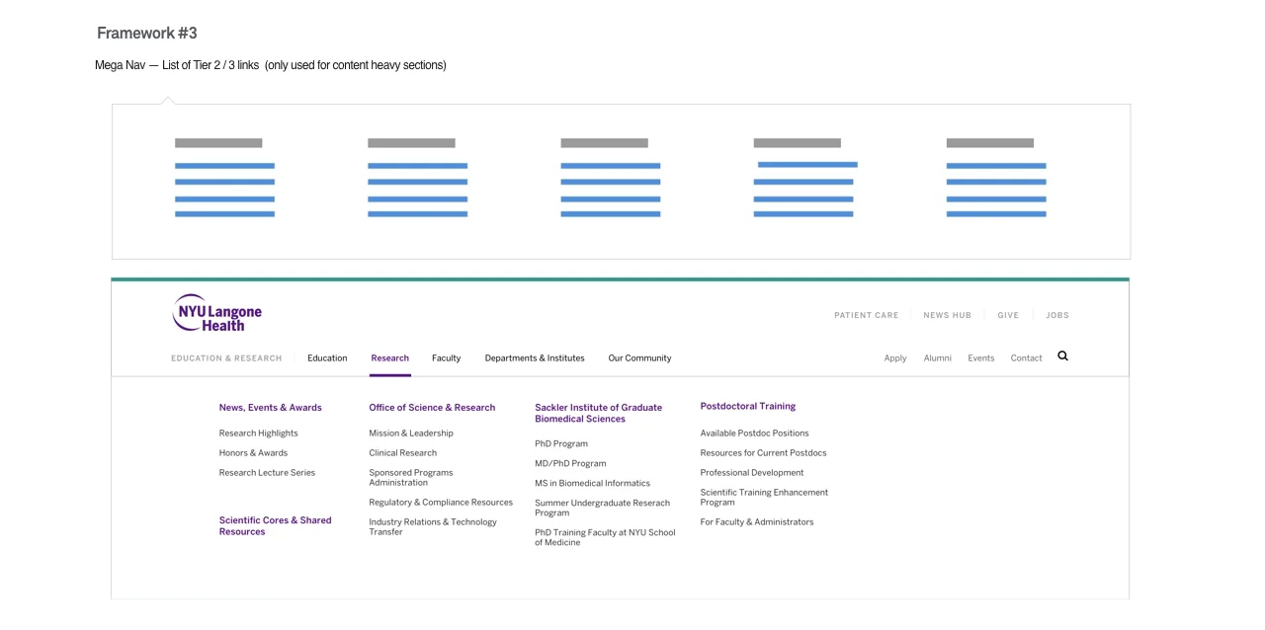Click the Apply link
Viewport: 1265px width, 630px height.
895,358
